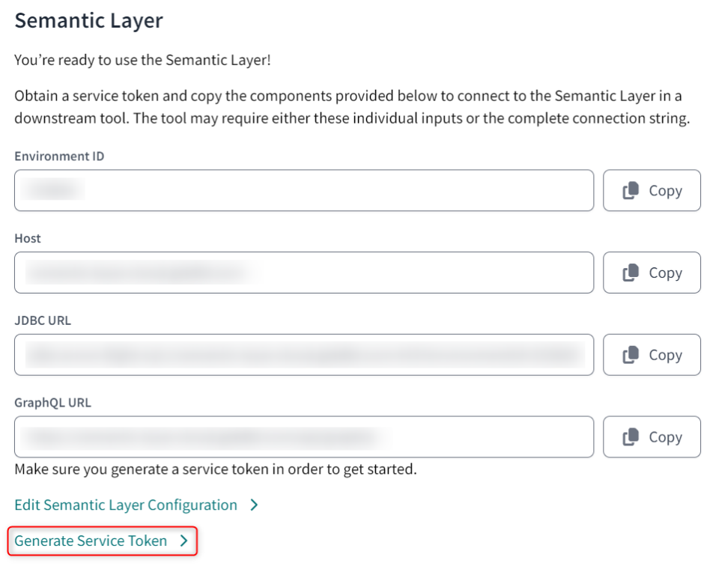Copy the Host connection value
Screen dimensions: 719x566
click(x=651, y=273)
